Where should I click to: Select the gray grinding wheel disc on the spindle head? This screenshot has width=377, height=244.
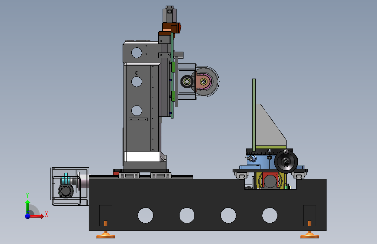coord(214,82)
